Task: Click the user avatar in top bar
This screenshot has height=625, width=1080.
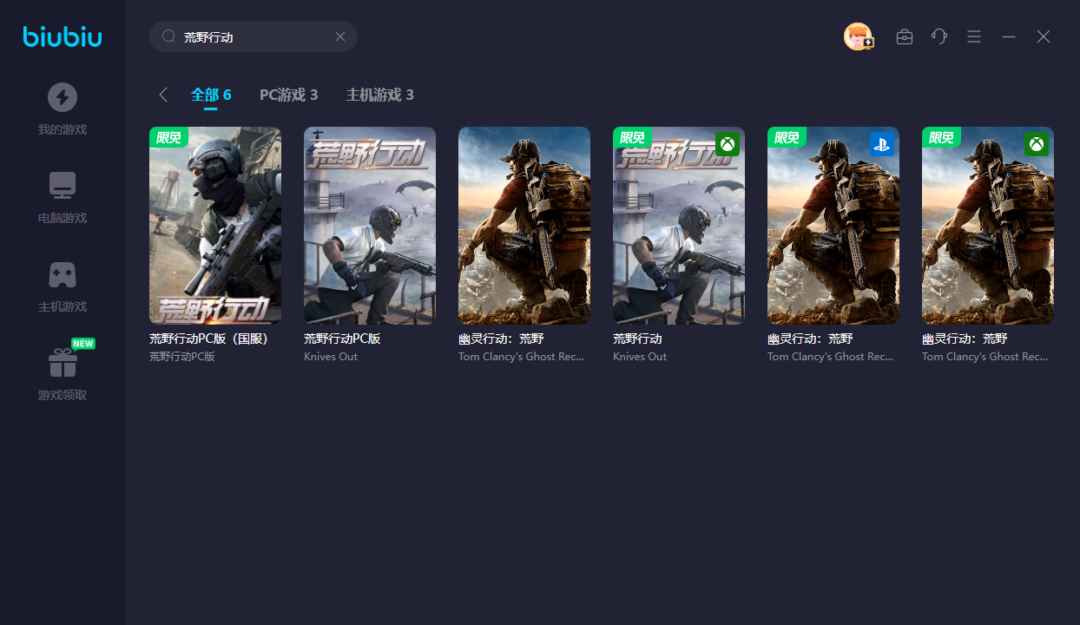Action: coord(858,36)
